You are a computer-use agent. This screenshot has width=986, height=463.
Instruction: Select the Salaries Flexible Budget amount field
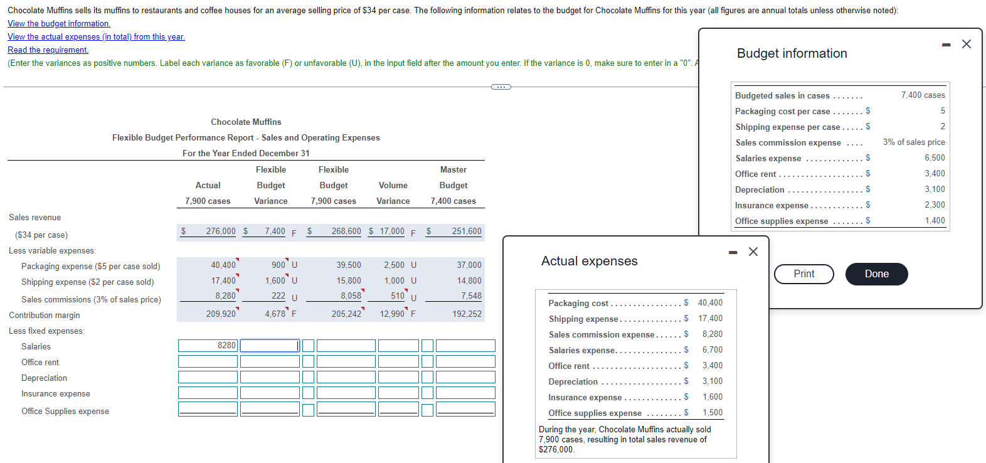pos(346,346)
